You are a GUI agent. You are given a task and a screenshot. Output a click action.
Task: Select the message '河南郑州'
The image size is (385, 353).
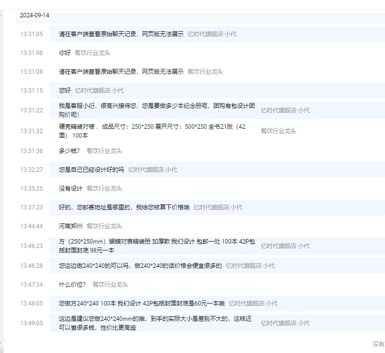click(x=71, y=226)
